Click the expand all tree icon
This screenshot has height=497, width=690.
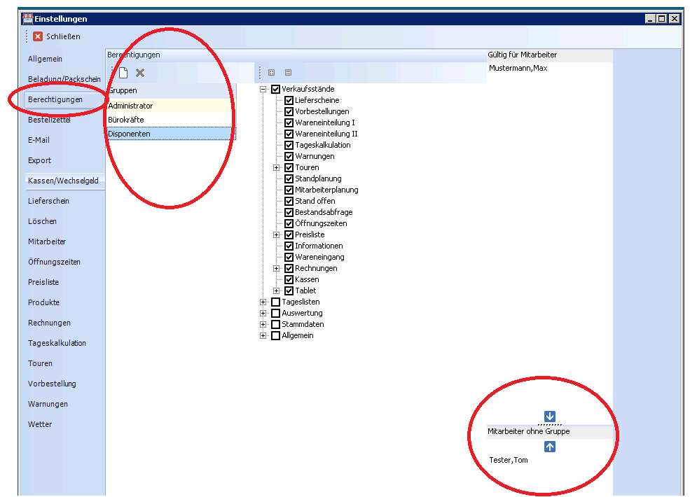pos(272,73)
